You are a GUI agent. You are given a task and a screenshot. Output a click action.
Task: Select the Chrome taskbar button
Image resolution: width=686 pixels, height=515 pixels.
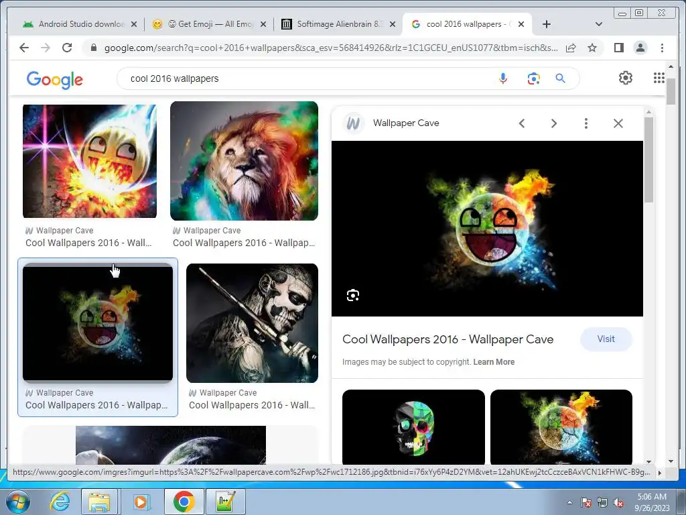pyautogui.click(x=184, y=502)
